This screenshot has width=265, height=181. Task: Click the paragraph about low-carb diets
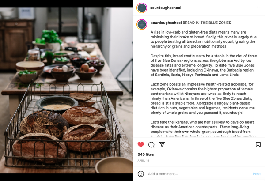click(204, 39)
